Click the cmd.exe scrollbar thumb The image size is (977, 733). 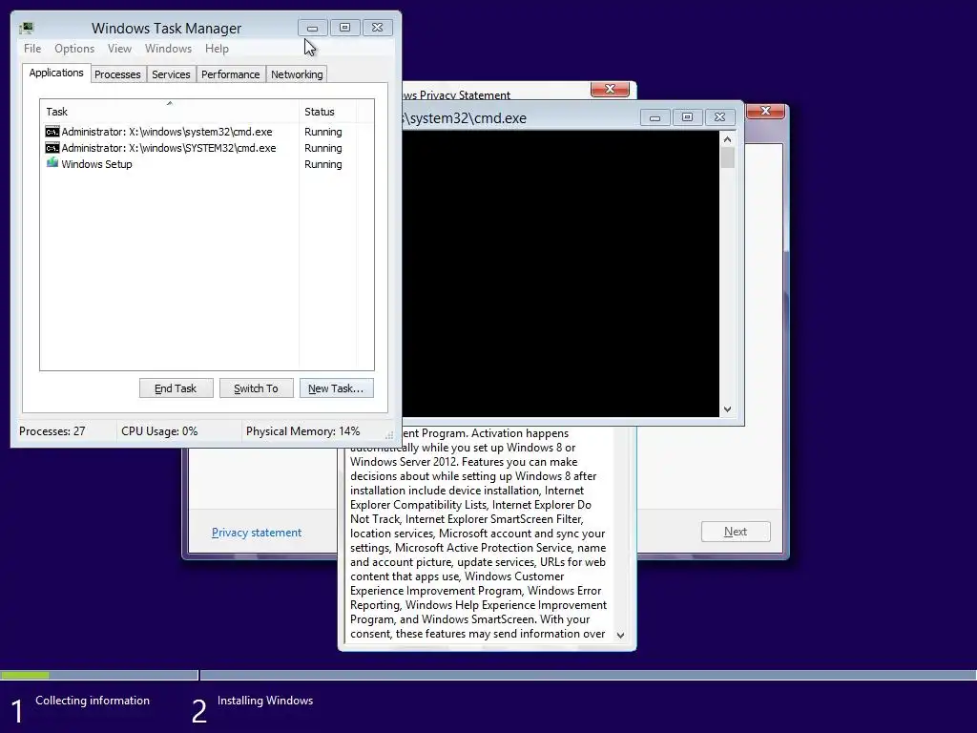(x=727, y=157)
